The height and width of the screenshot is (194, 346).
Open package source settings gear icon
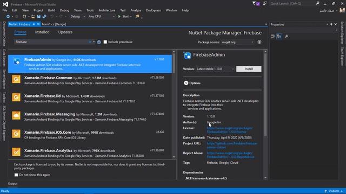pyautogui.click(x=259, y=42)
